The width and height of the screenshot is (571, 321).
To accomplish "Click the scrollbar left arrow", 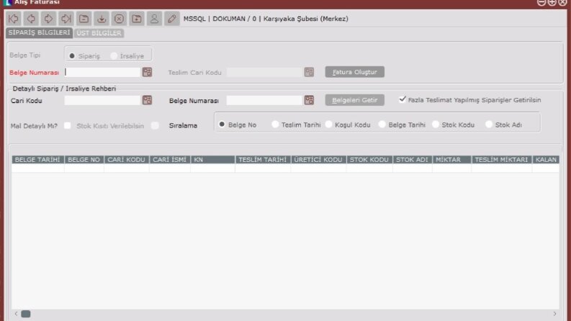I will pyautogui.click(x=16, y=314).
